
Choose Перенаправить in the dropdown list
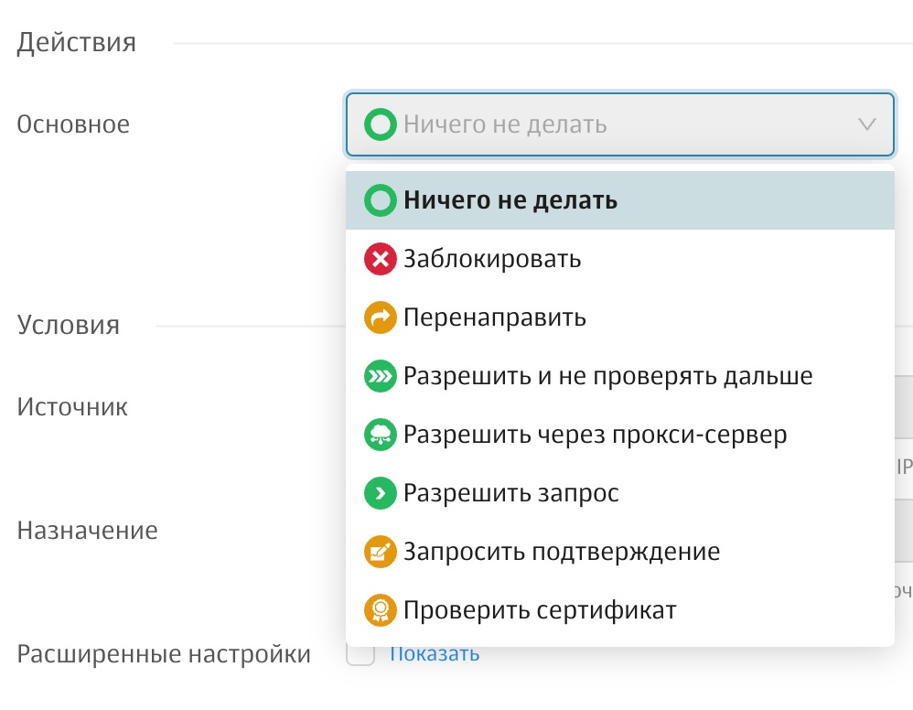[x=495, y=317]
